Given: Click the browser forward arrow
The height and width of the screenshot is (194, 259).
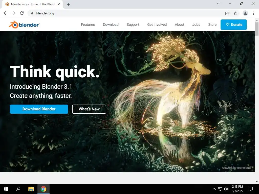Looking at the screenshot, I should [14, 13].
